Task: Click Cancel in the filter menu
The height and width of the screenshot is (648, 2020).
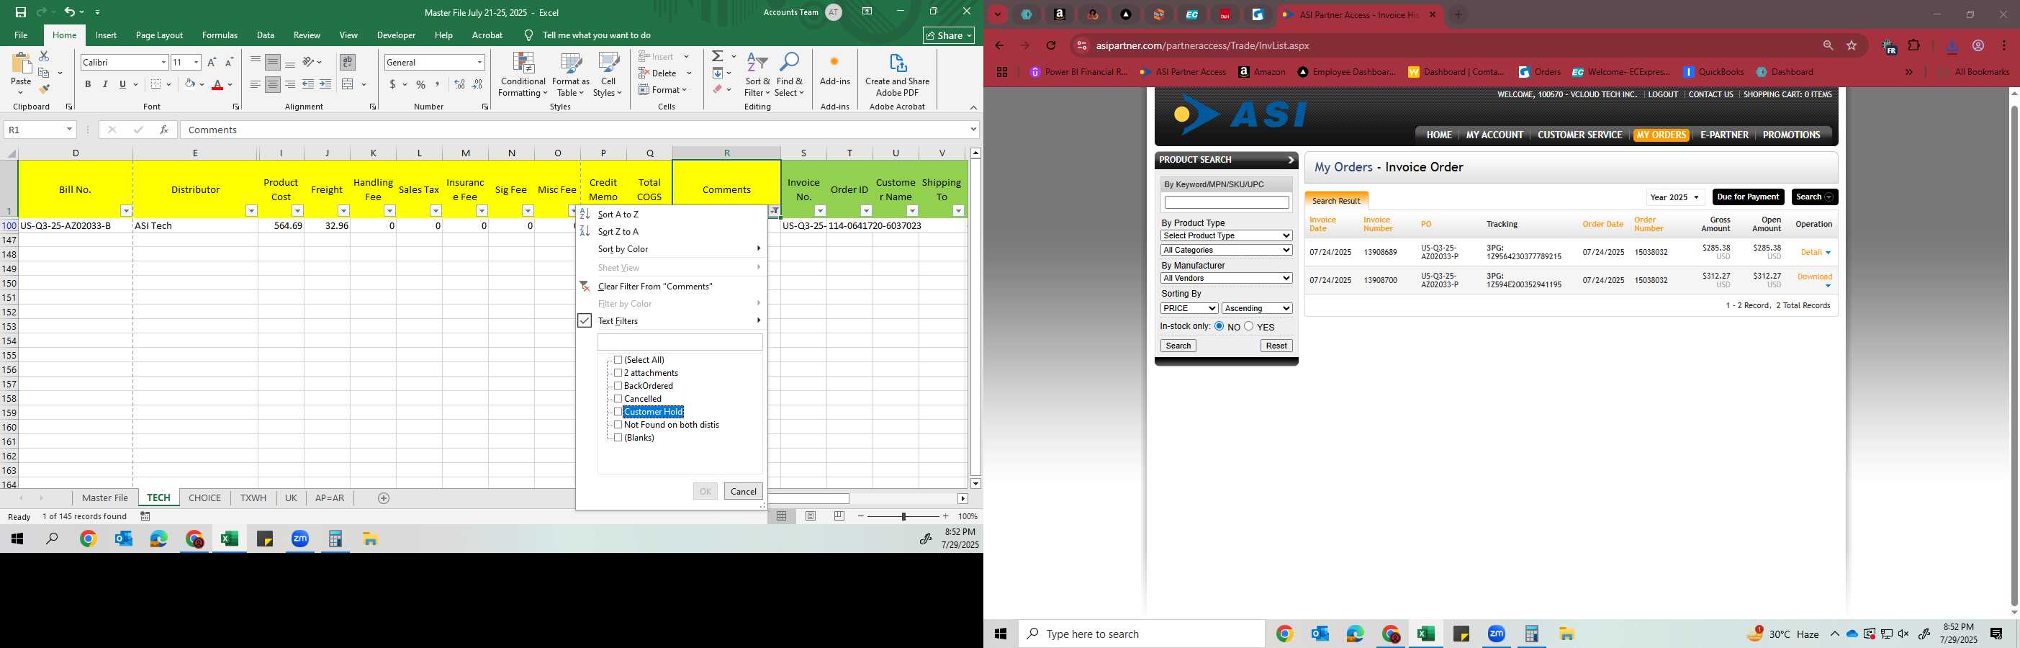Action: [x=743, y=491]
